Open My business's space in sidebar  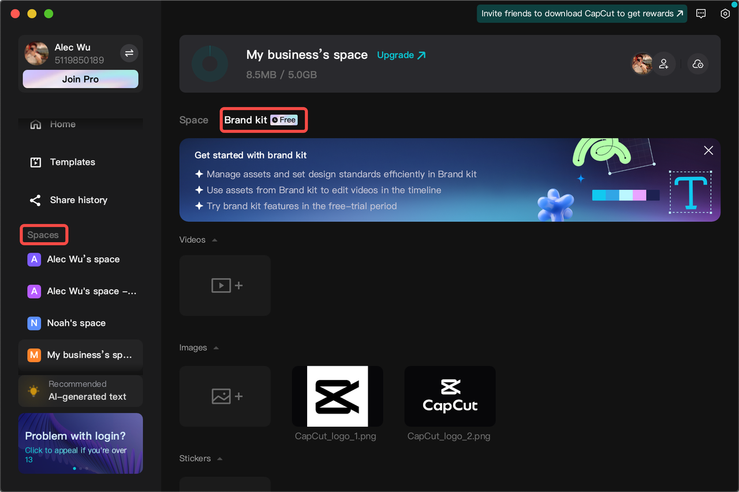pyautogui.click(x=81, y=355)
